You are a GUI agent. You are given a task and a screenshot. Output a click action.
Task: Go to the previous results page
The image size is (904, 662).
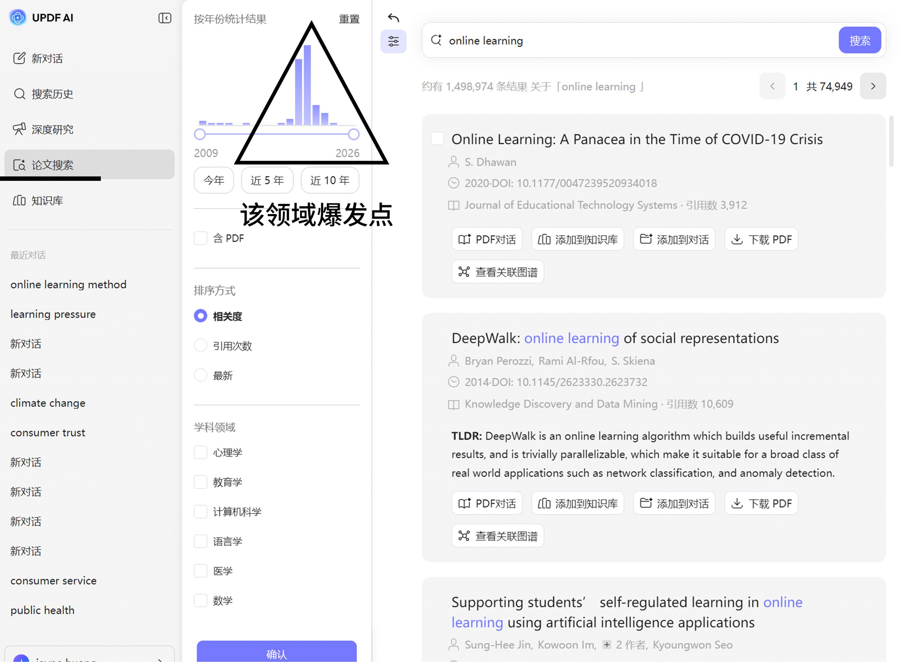(x=772, y=86)
